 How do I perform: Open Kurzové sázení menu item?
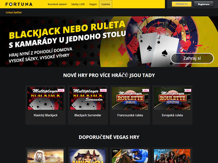pyautogui.click(x=57, y=4)
